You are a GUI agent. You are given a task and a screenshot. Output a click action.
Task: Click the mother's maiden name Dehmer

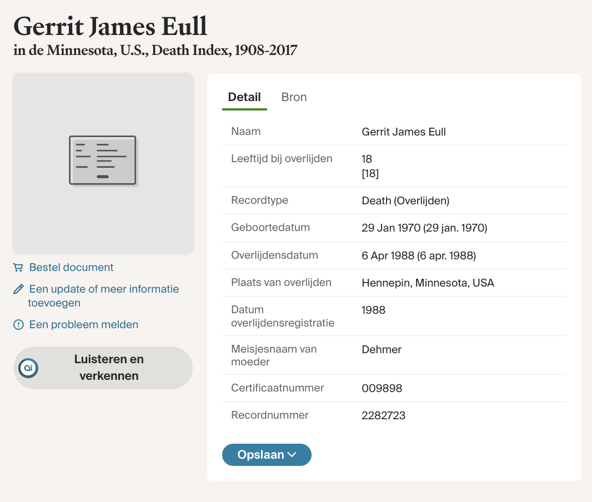pos(381,349)
